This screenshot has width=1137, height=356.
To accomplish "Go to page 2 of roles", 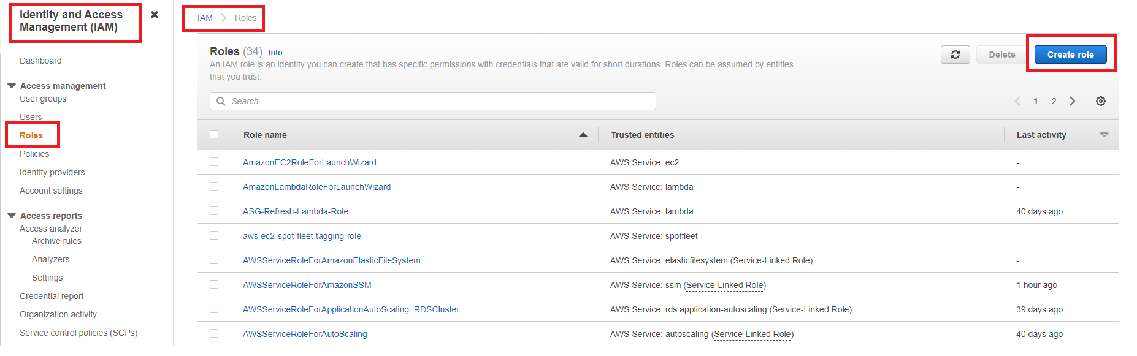I will point(1054,101).
